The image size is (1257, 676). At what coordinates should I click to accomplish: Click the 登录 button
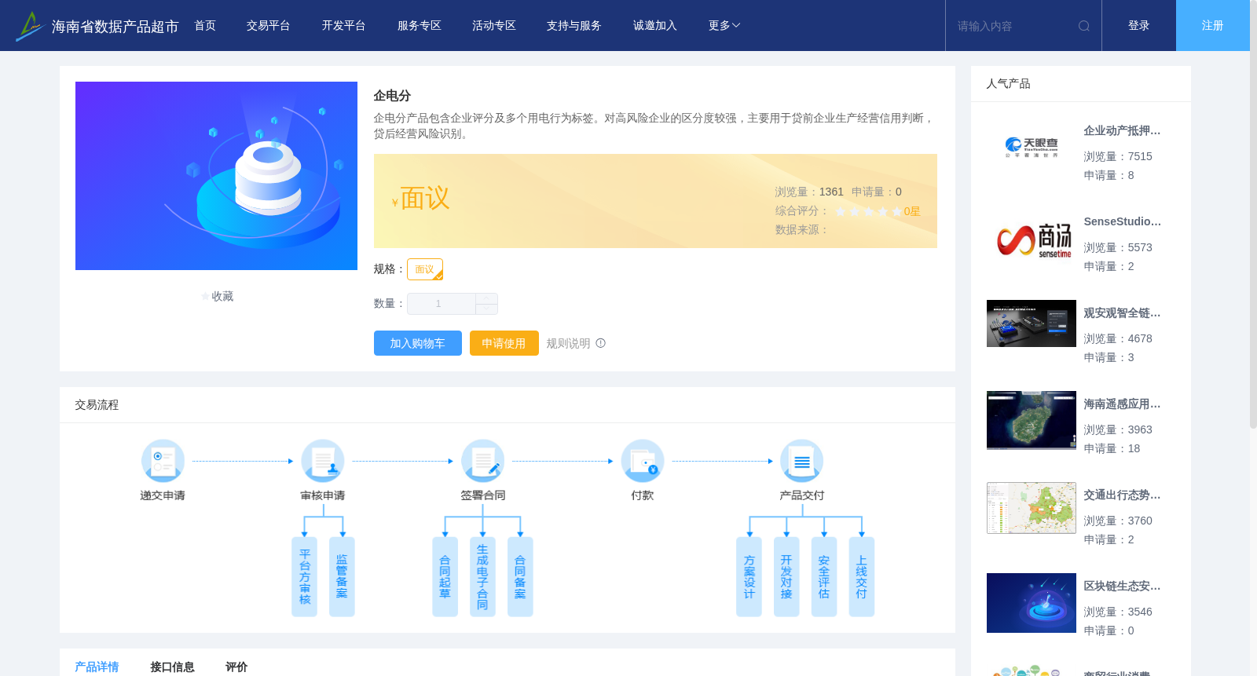[1139, 26]
